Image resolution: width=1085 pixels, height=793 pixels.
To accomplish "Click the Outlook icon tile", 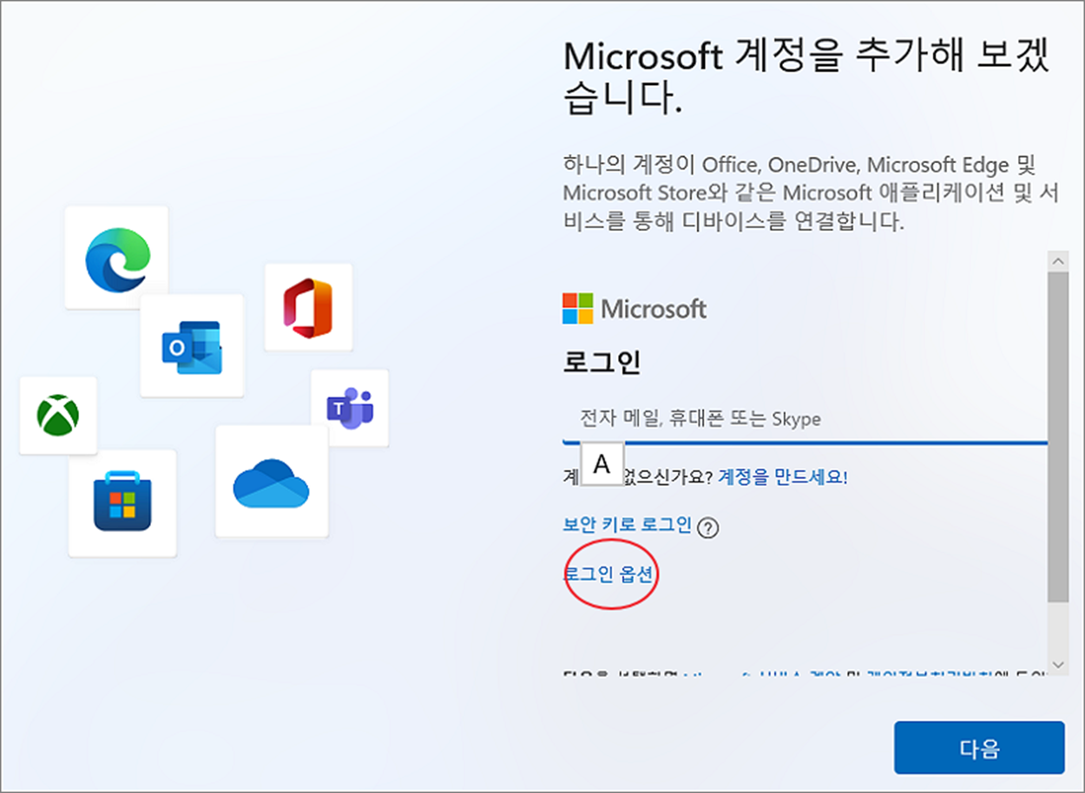I will [192, 345].
